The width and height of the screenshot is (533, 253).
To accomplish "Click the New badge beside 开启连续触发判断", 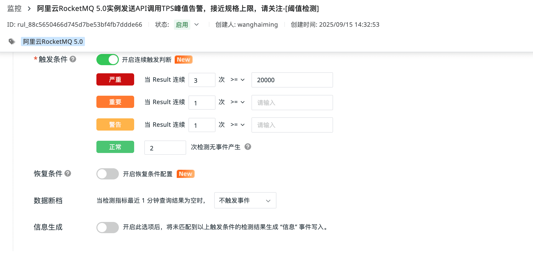I will 183,60.
